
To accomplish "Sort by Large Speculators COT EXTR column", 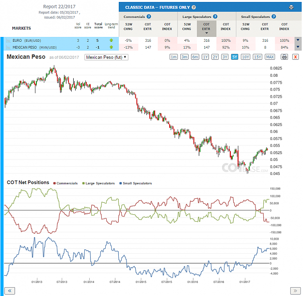I will point(207,29).
